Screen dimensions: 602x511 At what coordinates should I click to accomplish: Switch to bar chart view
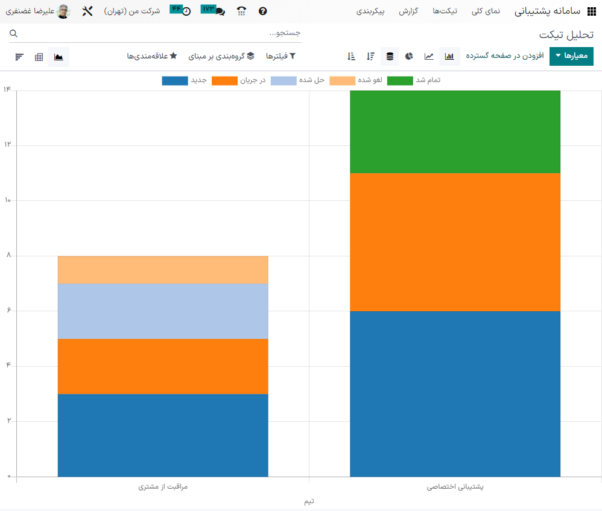point(449,56)
